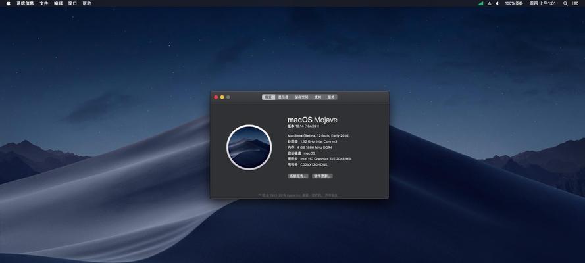
Task: Switch to the 服务 tab
Action: (330, 97)
